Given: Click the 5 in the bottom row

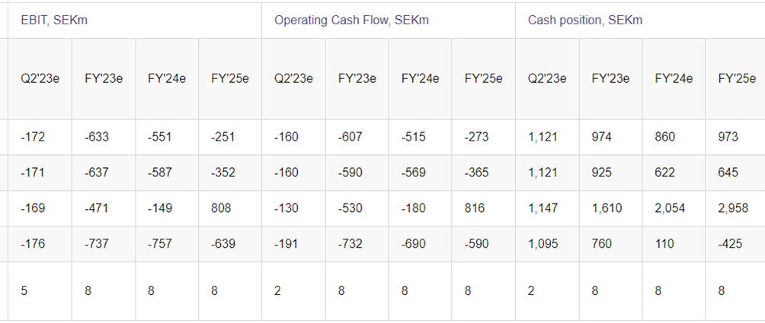Looking at the screenshot, I should (x=24, y=290).
